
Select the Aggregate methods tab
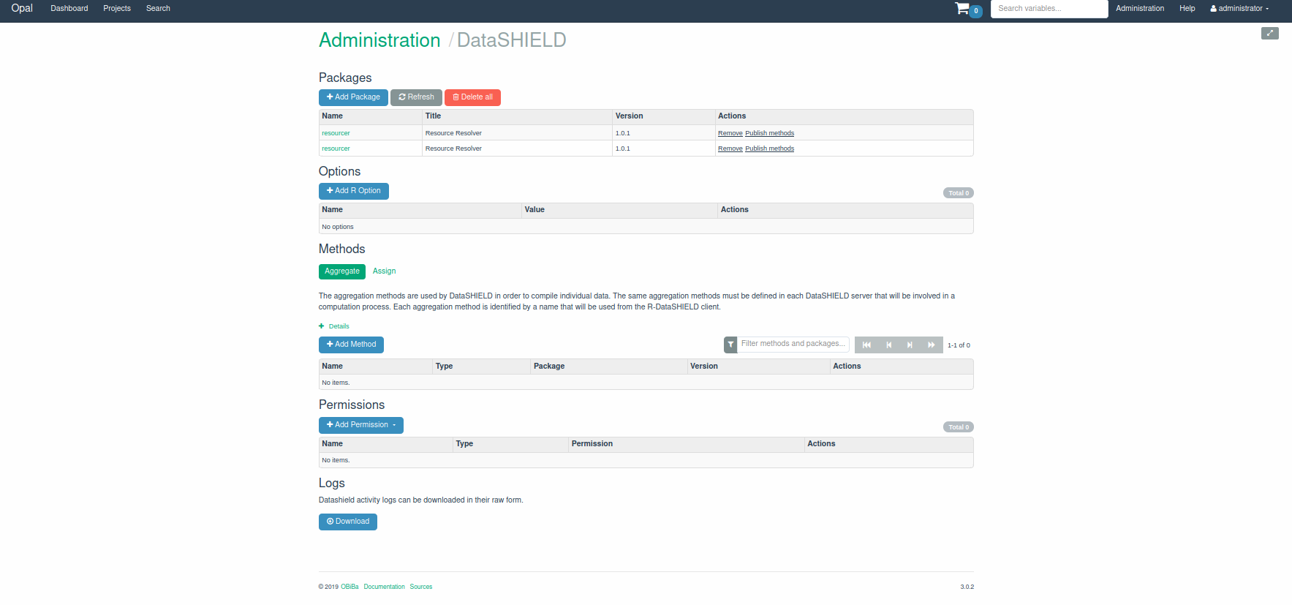tap(342, 271)
